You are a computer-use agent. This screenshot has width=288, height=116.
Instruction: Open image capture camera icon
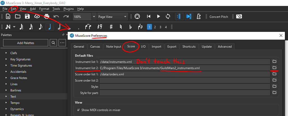239,17
